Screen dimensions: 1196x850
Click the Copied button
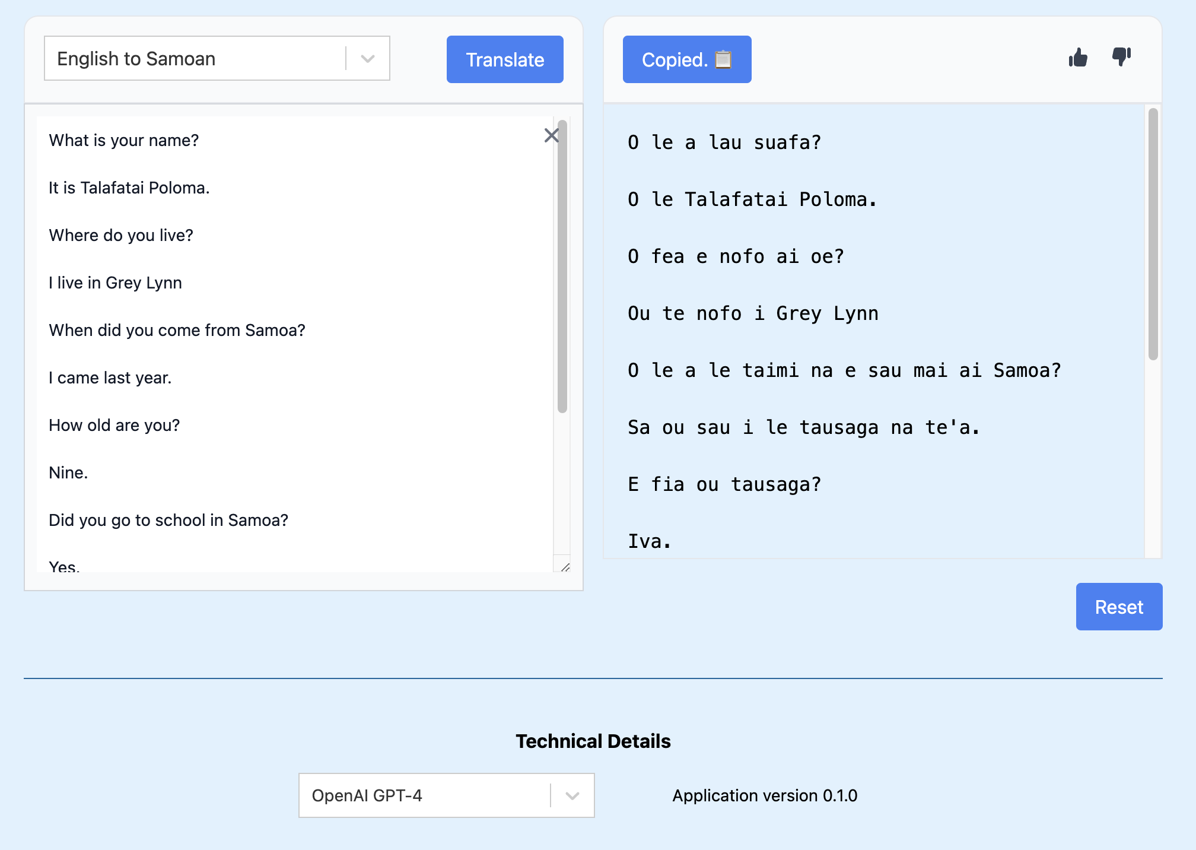(686, 59)
